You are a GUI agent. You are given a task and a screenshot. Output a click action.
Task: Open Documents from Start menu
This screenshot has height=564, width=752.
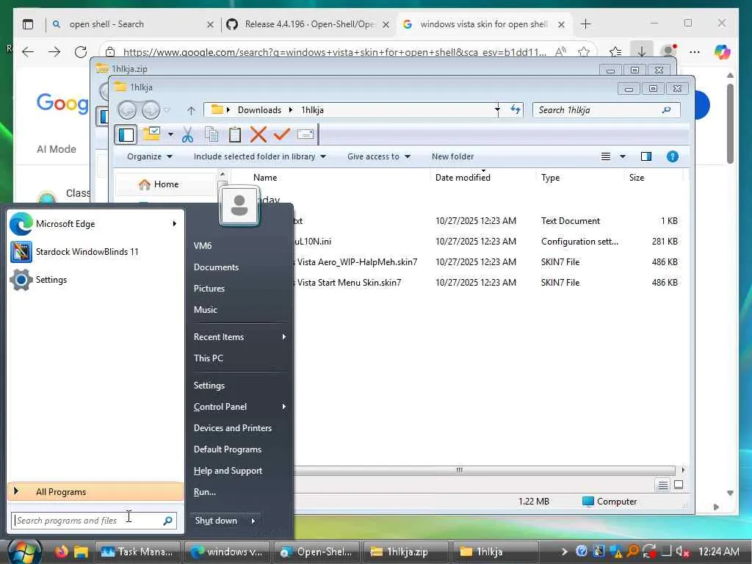pos(217,267)
